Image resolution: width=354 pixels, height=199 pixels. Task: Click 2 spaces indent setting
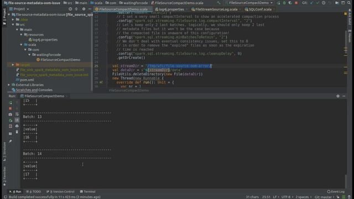[304, 197]
